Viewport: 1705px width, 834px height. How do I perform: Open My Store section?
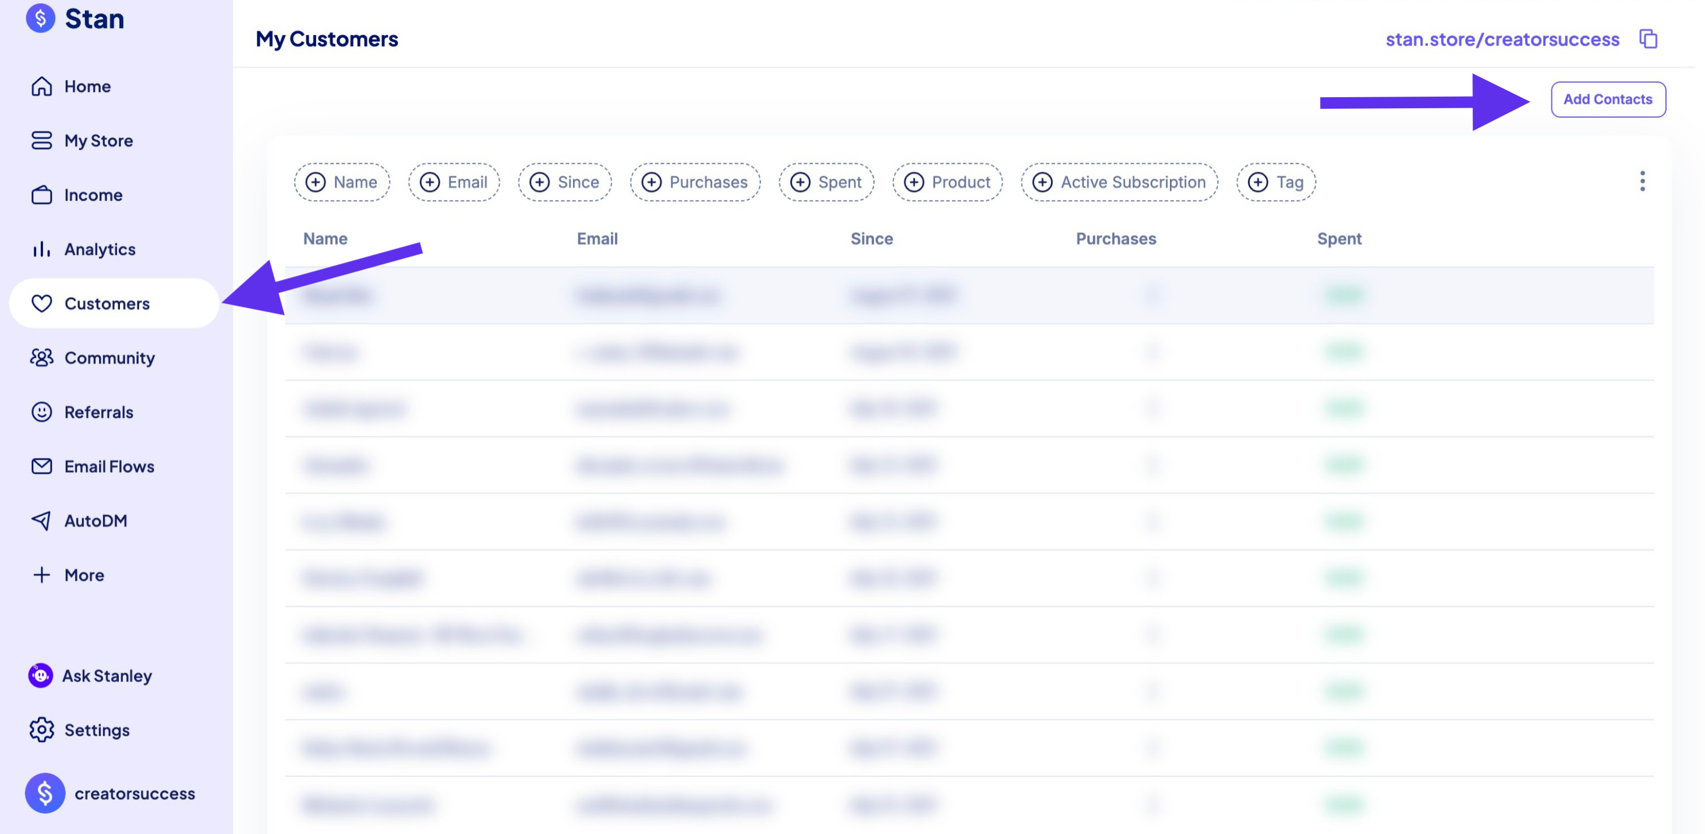pos(98,140)
